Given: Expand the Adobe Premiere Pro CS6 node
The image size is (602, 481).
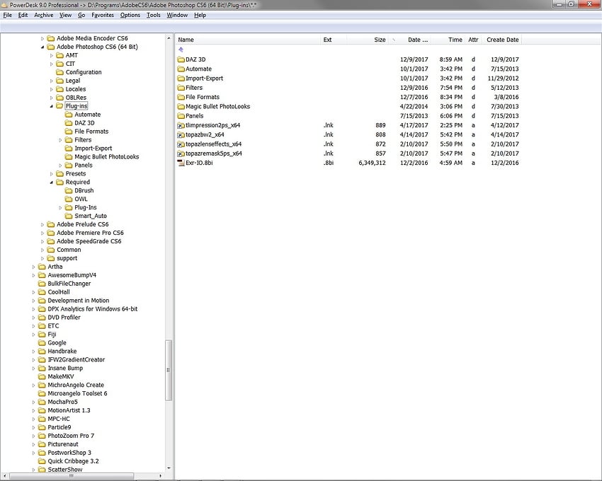Looking at the screenshot, I should pos(42,233).
